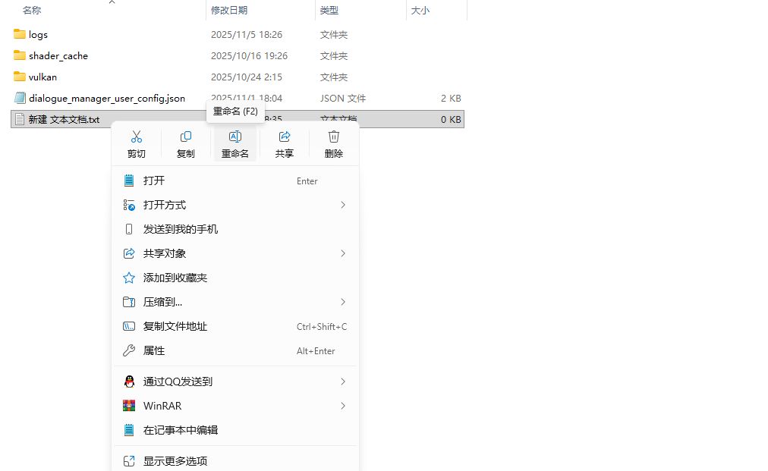
Task: Select the dialogue_manager_user_config.json file icon
Action: click(x=20, y=98)
